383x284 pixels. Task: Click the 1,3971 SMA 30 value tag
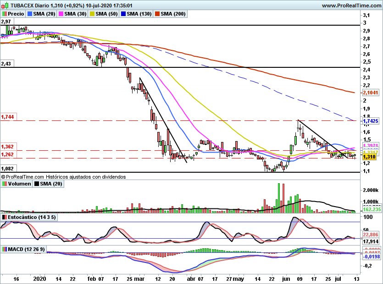[370, 146]
